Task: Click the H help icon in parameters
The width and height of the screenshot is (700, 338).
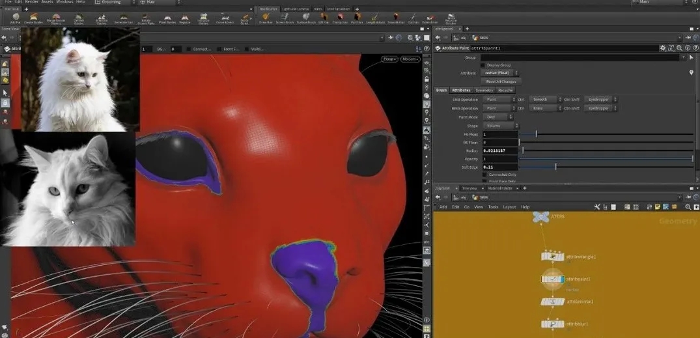Action: 671,48
